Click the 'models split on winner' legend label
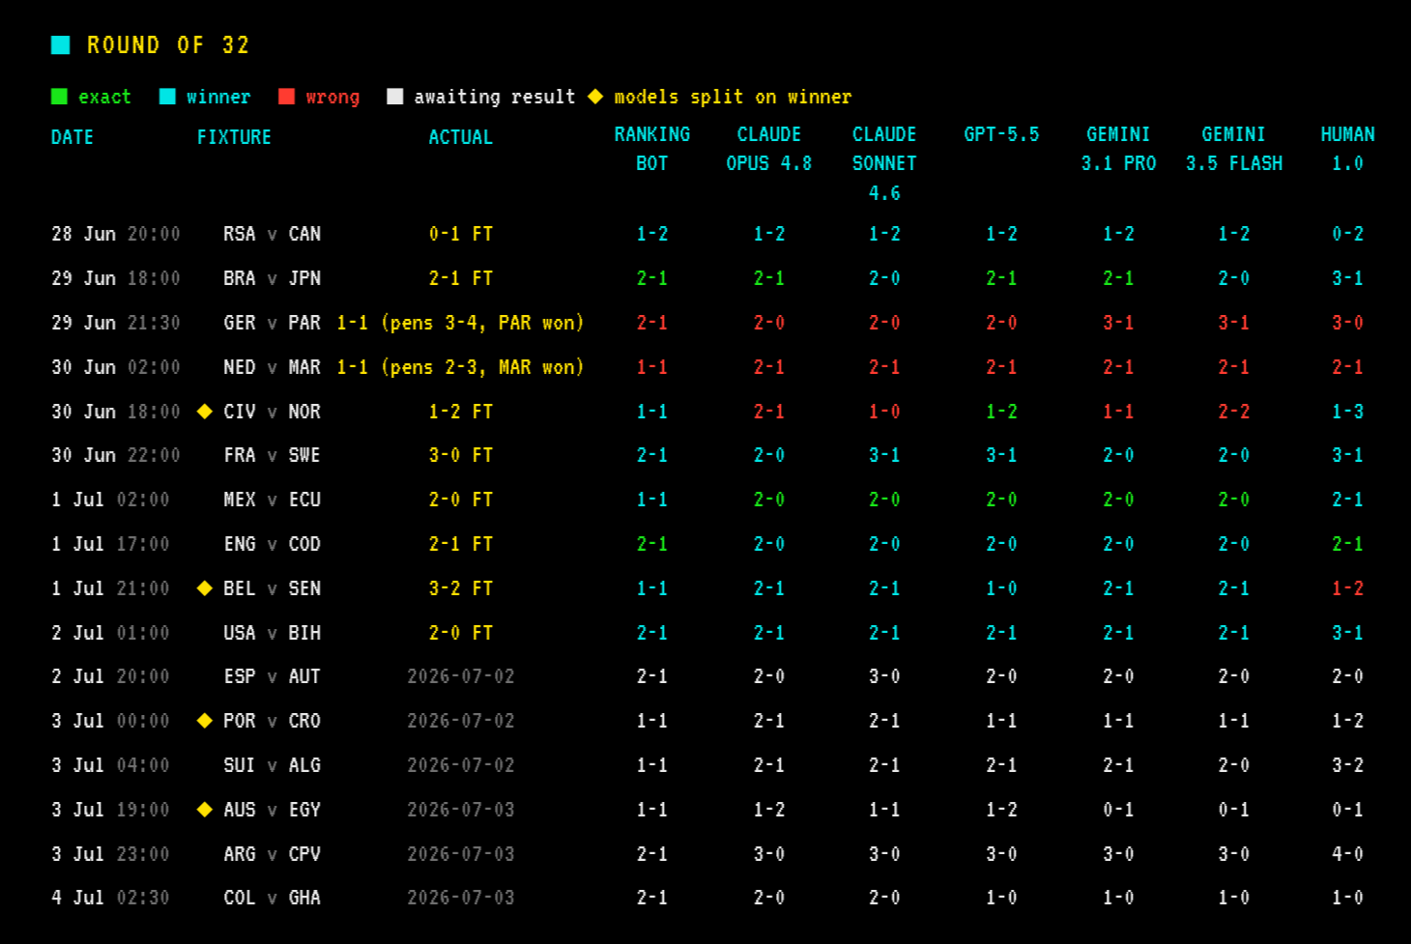Screen dimensions: 1411x944 tap(733, 97)
